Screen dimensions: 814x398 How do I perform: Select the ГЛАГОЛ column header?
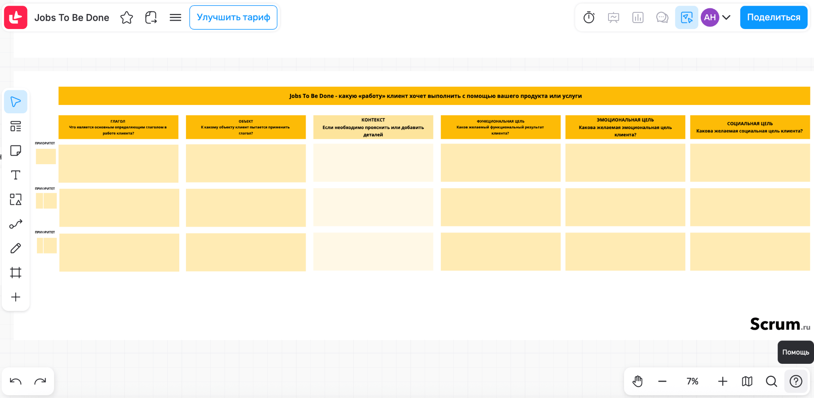tap(118, 127)
